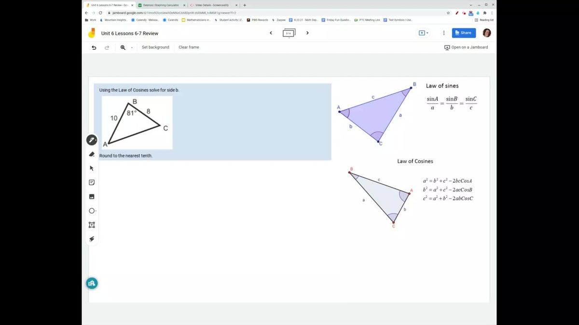Screen dimensions: 579x325
Task: Open the three-dot more options menu
Action: coord(444,33)
